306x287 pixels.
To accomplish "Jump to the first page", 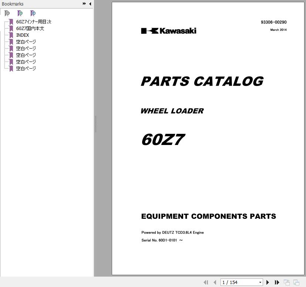I will click(x=206, y=282).
